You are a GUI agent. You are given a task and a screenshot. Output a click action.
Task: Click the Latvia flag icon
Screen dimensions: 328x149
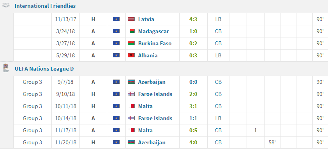tap(131, 19)
